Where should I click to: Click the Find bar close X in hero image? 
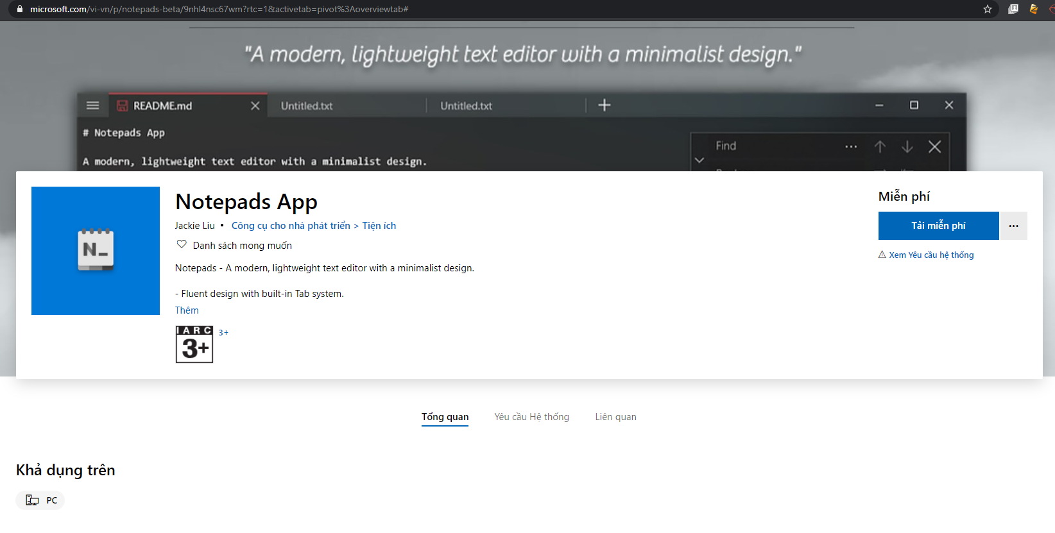pos(934,147)
